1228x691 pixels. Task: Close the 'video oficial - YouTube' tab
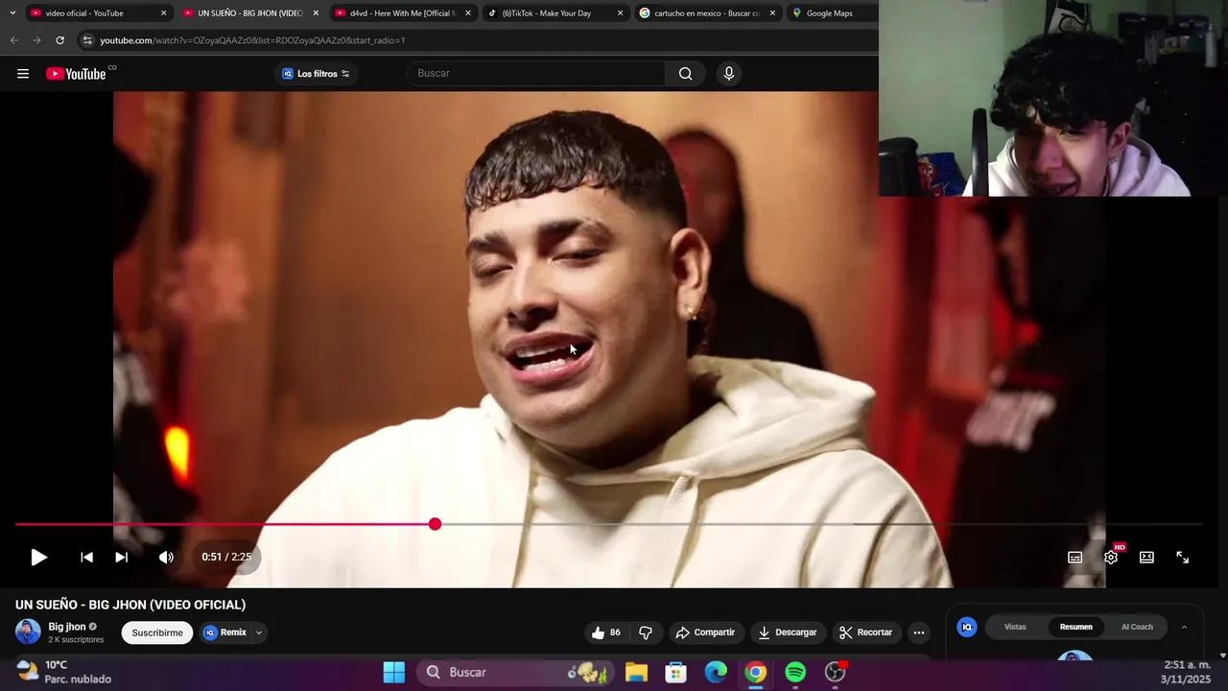click(x=163, y=13)
